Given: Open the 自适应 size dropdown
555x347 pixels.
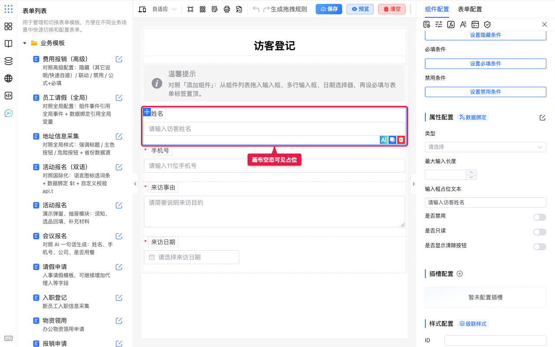Looking at the screenshot, I should [164, 9].
